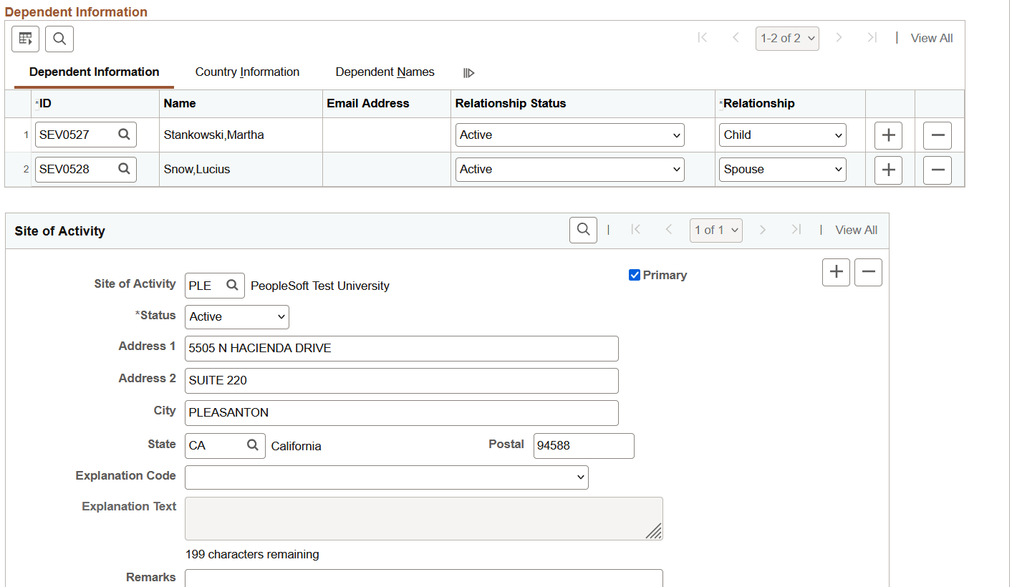Click the lookup magnifier for ID SEV0527
This screenshot has width=1012, height=587.
click(x=124, y=135)
